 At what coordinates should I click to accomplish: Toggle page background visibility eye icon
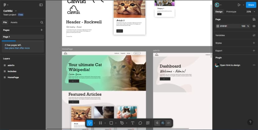pyautogui.click(x=254, y=26)
